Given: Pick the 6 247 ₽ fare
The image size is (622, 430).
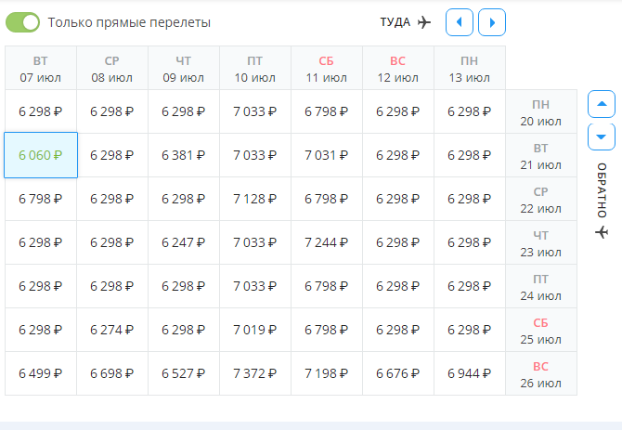Looking at the screenshot, I should point(184,242).
